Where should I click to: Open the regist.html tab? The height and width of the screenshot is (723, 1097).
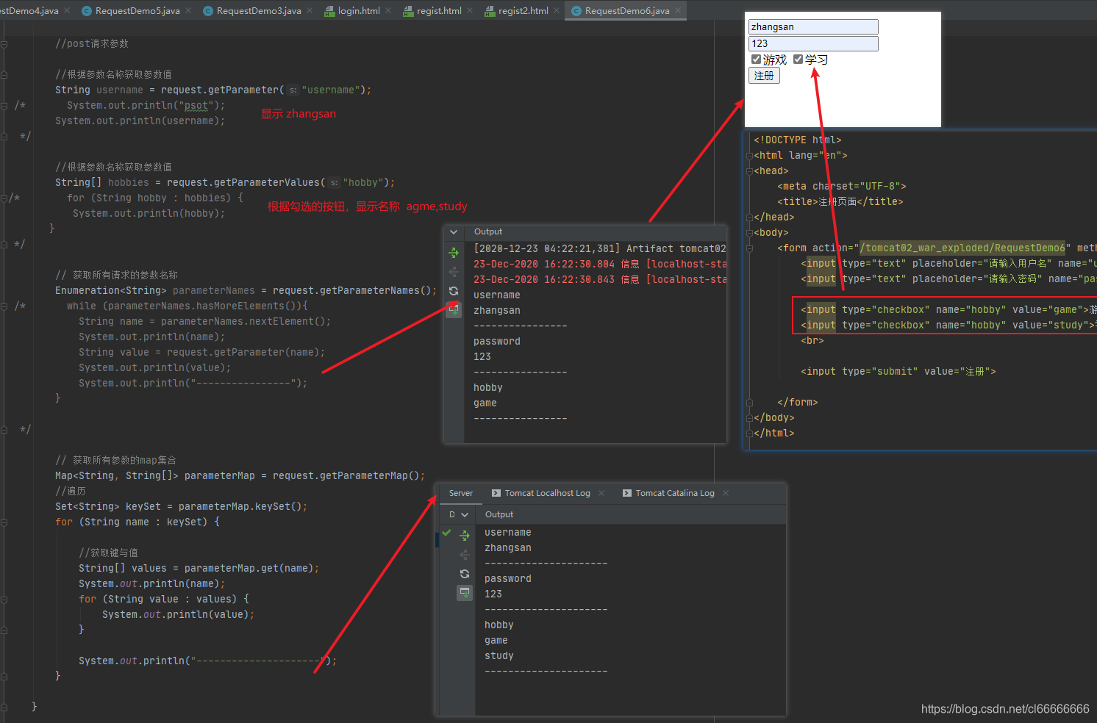point(439,10)
